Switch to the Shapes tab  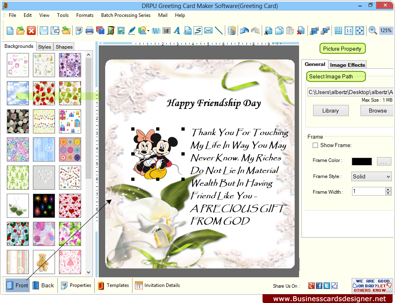pyautogui.click(x=64, y=47)
